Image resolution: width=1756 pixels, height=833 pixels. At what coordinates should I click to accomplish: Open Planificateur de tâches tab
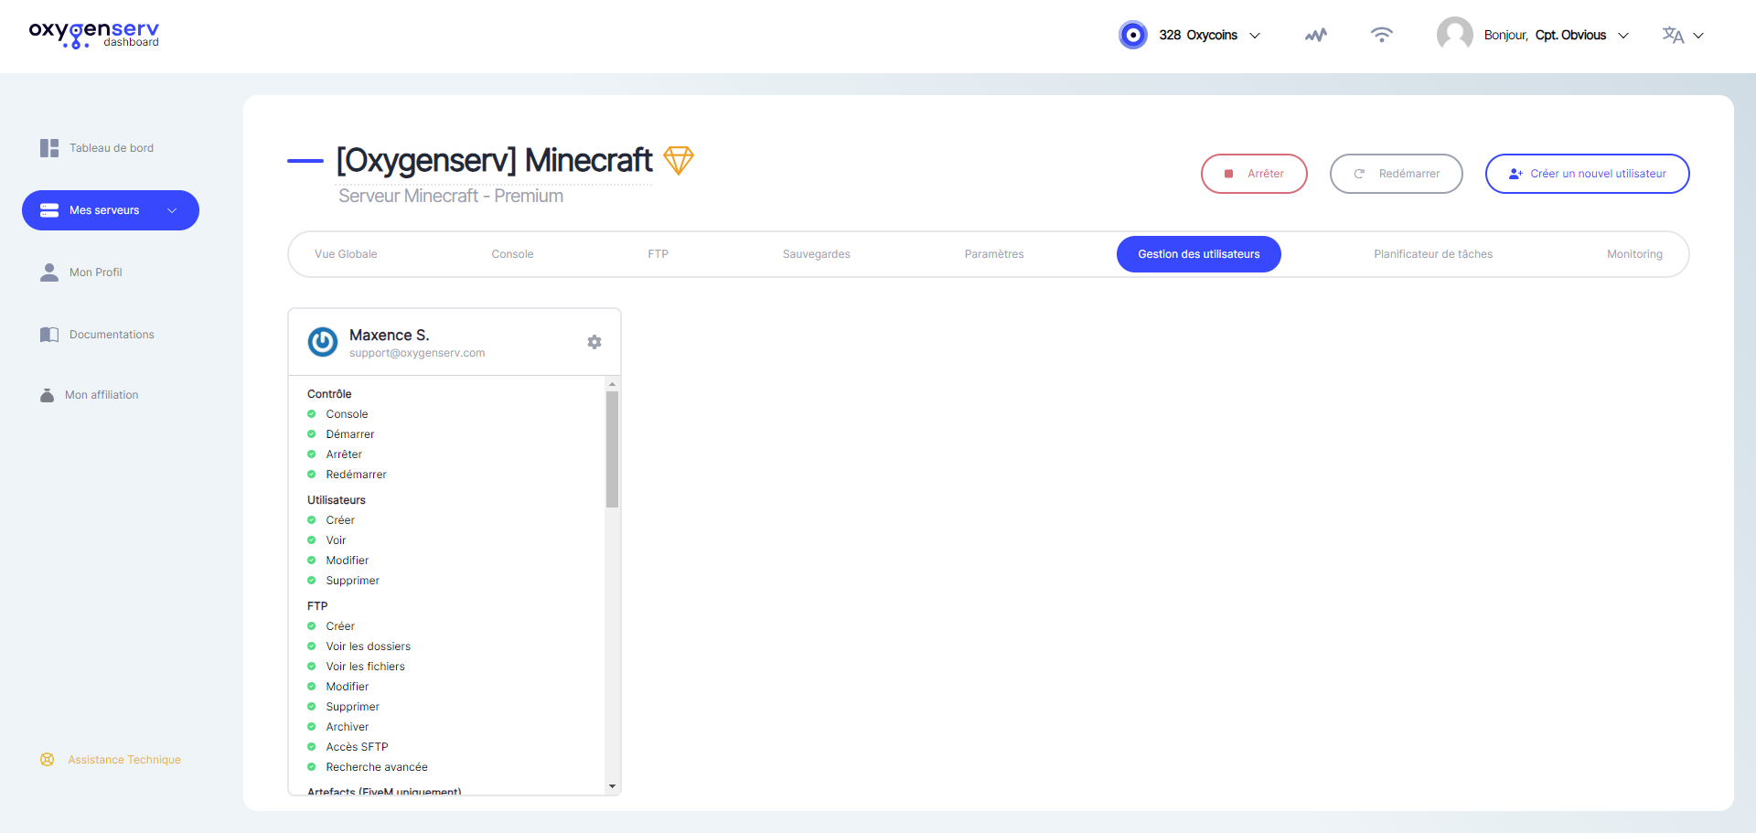1433,254
